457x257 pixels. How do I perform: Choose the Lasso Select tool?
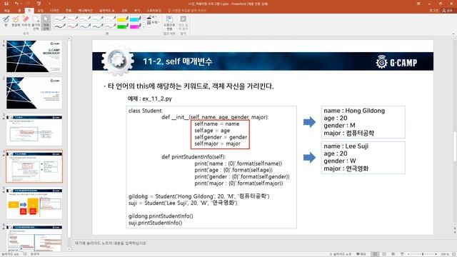(36, 23)
